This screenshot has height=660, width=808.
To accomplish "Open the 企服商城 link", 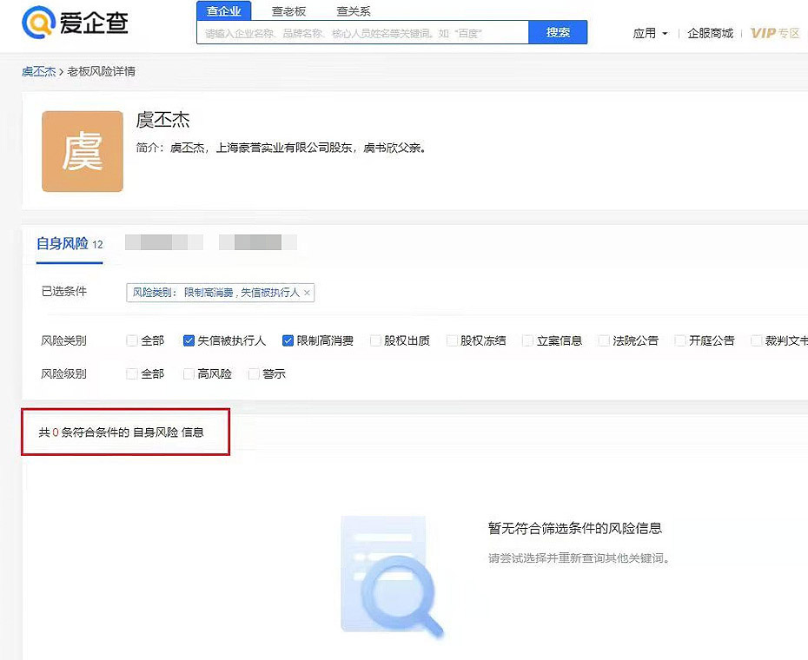I will (710, 33).
